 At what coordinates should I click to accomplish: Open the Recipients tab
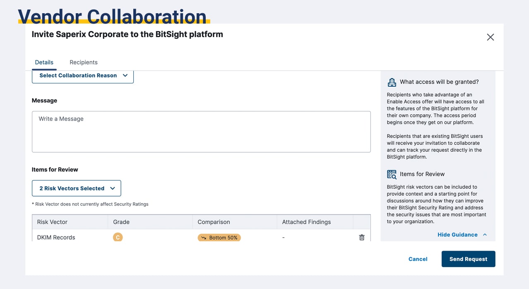tap(84, 62)
